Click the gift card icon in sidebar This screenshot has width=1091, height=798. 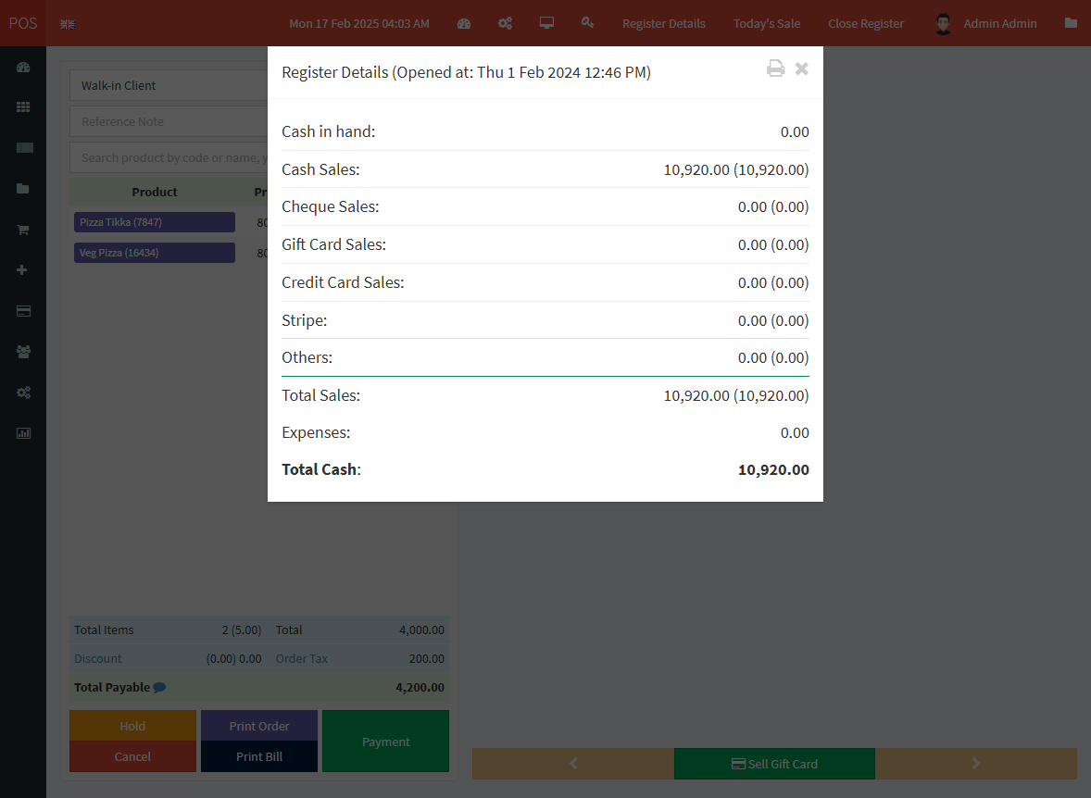(23, 311)
